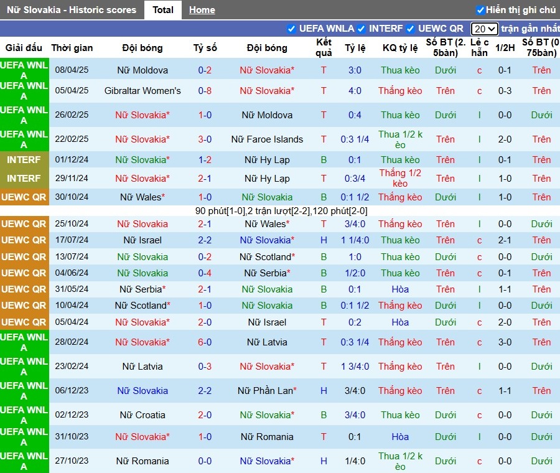Click the date 06/12/23
Viewport: 560px width, 473px height.
click(x=72, y=390)
